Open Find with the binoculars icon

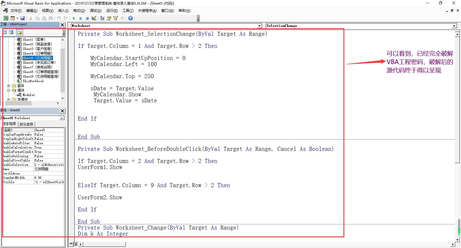point(51,18)
